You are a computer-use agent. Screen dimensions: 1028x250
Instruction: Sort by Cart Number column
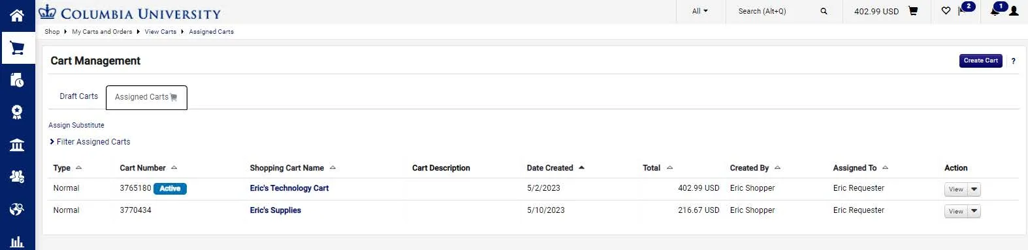148,168
